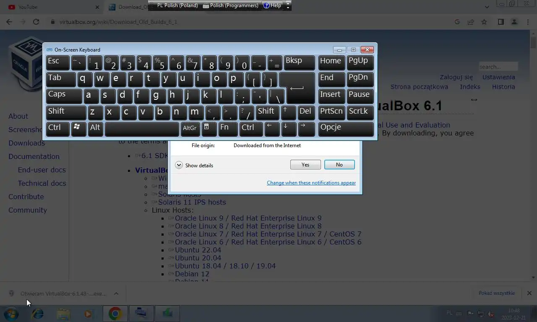Open Zaloguj się link
The height and width of the screenshot is (322, 537).
point(456,77)
